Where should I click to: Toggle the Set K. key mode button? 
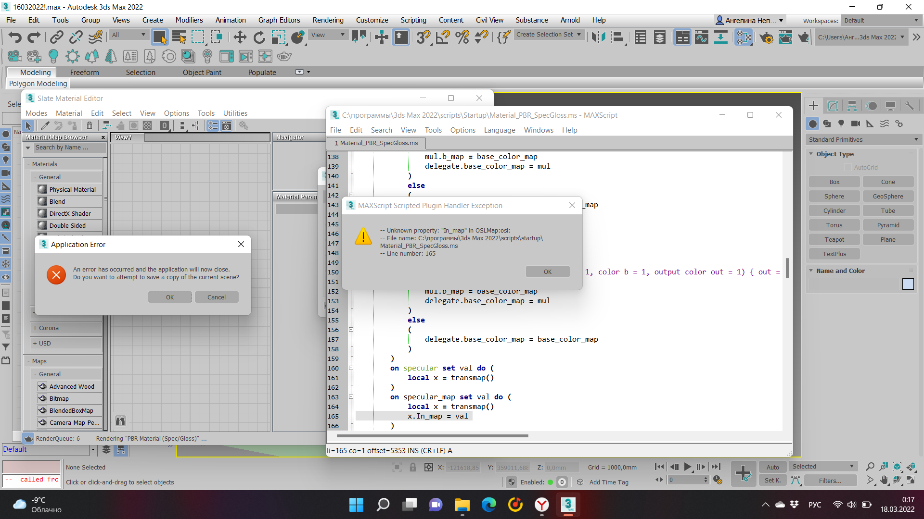[x=772, y=480]
